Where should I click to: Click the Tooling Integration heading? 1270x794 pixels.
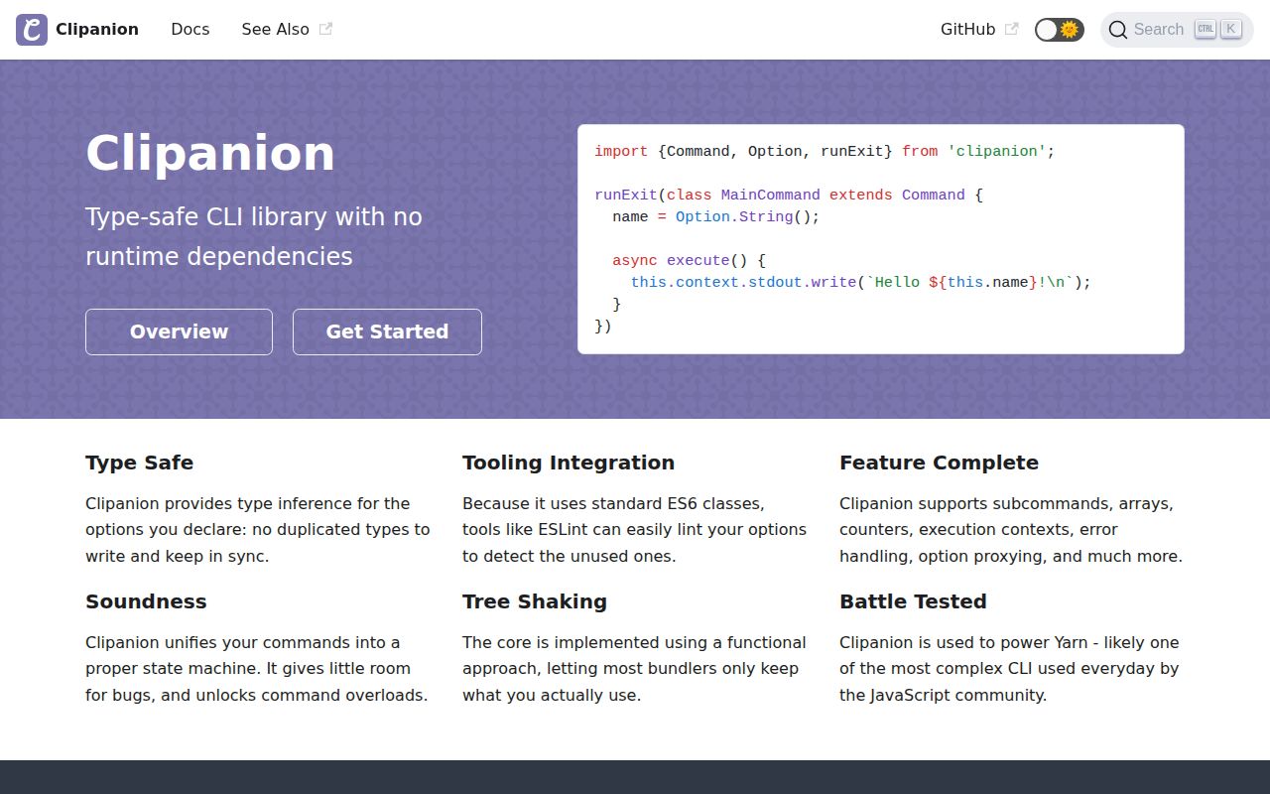point(569,463)
